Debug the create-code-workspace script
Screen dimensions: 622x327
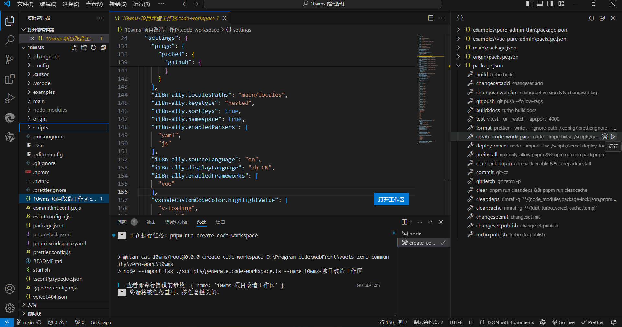[605, 137]
